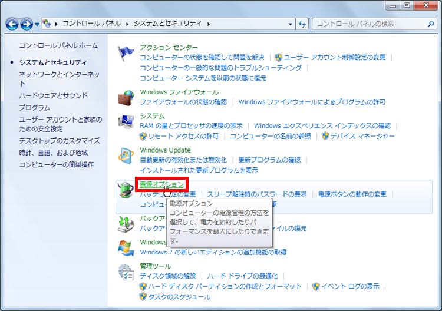This screenshot has height=311, width=442.
Task: Open the 管理ツール heading link
Action: point(156,266)
